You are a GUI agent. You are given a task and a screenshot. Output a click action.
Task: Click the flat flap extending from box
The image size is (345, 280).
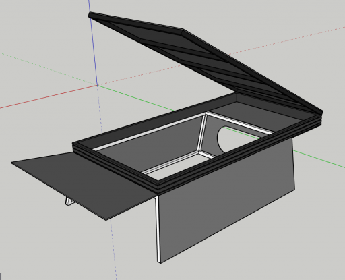click(x=83, y=182)
